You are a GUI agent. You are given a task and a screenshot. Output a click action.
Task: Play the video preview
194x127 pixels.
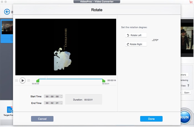(x=22, y=81)
